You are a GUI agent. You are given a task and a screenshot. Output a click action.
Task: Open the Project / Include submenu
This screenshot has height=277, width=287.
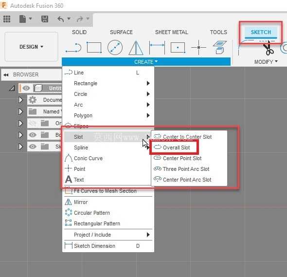pos(108,235)
